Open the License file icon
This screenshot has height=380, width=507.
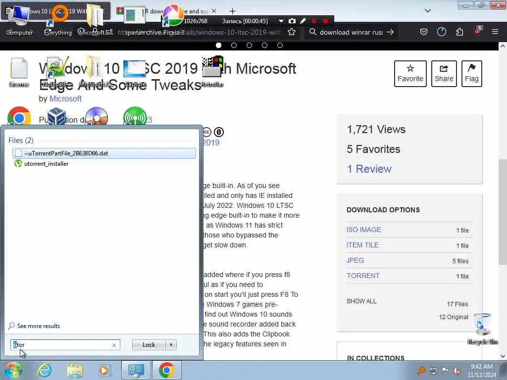19,72
